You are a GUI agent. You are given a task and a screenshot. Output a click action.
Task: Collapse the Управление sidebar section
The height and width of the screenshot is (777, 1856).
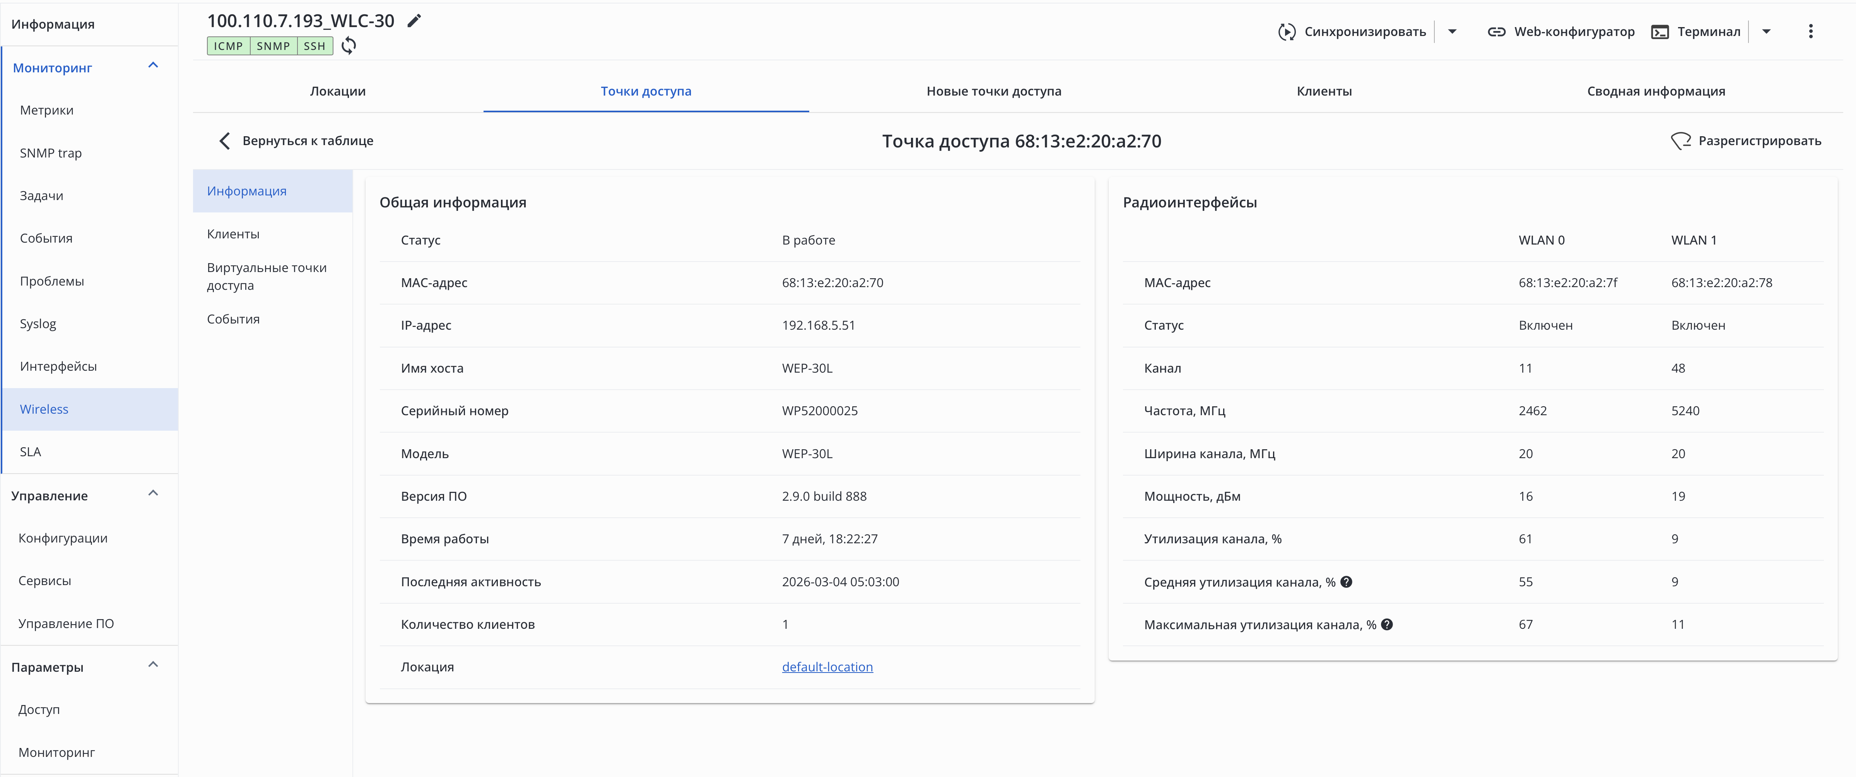tap(153, 494)
